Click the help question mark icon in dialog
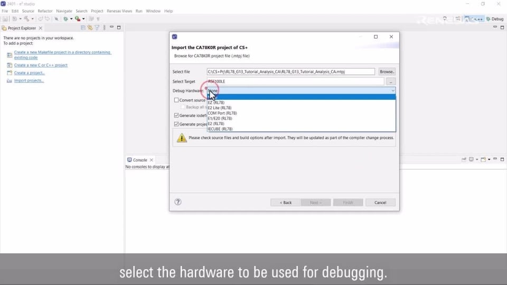 tap(178, 202)
